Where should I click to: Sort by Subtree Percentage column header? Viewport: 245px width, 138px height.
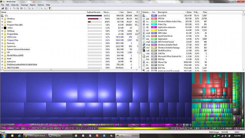[x=94, y=12]
